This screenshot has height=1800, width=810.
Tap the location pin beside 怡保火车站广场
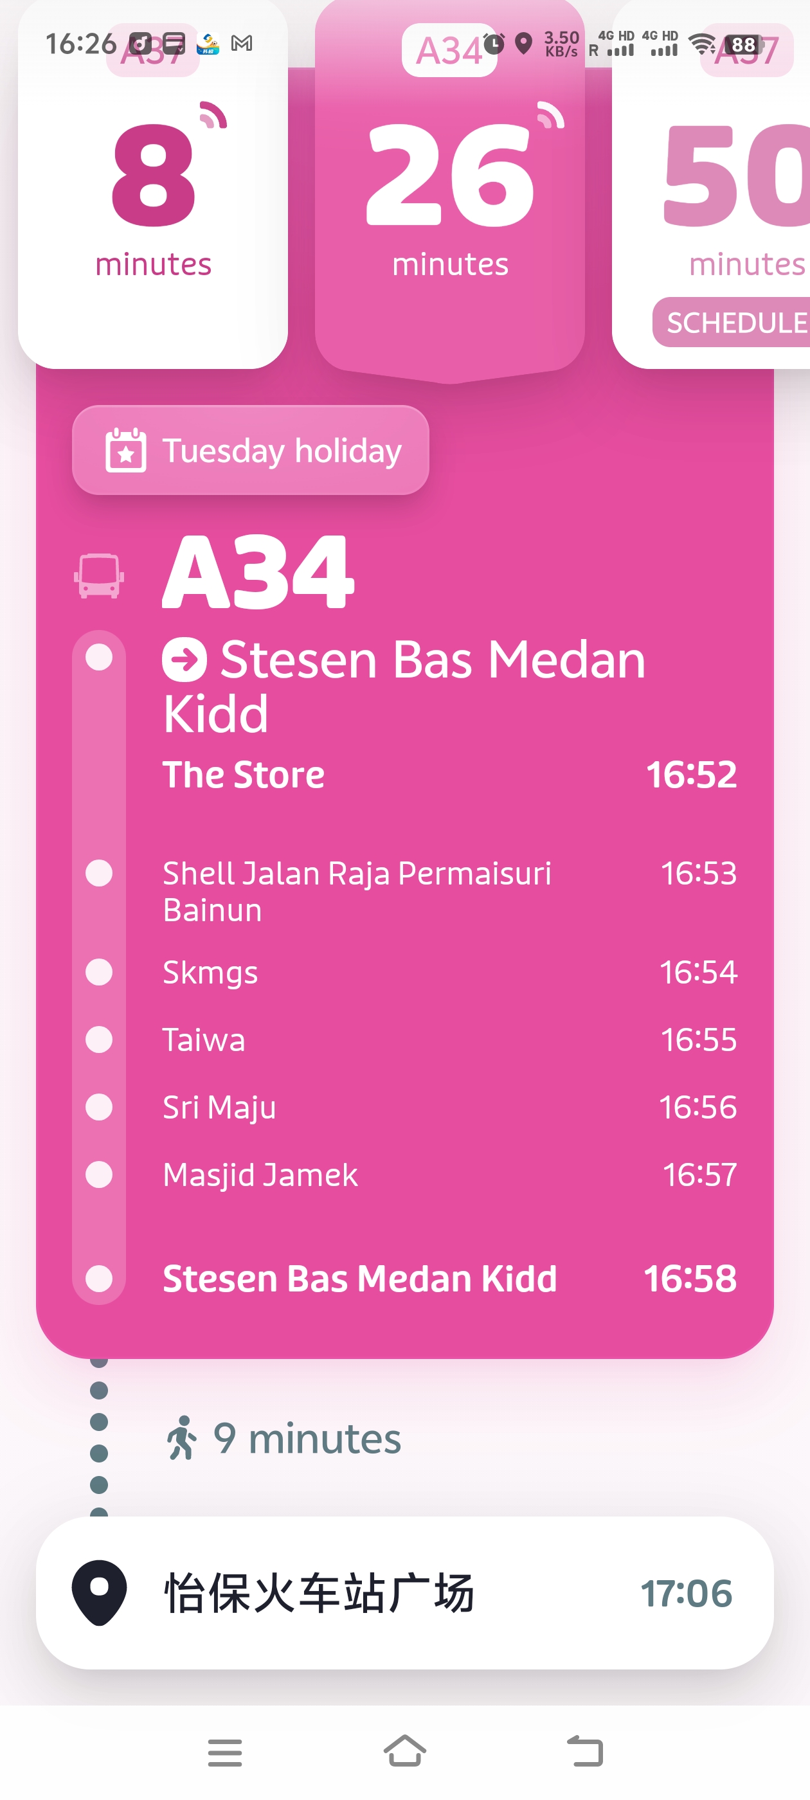tap(99, 1592)
